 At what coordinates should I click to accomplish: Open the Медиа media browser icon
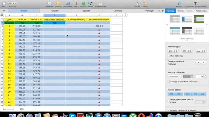click(90, 4)
